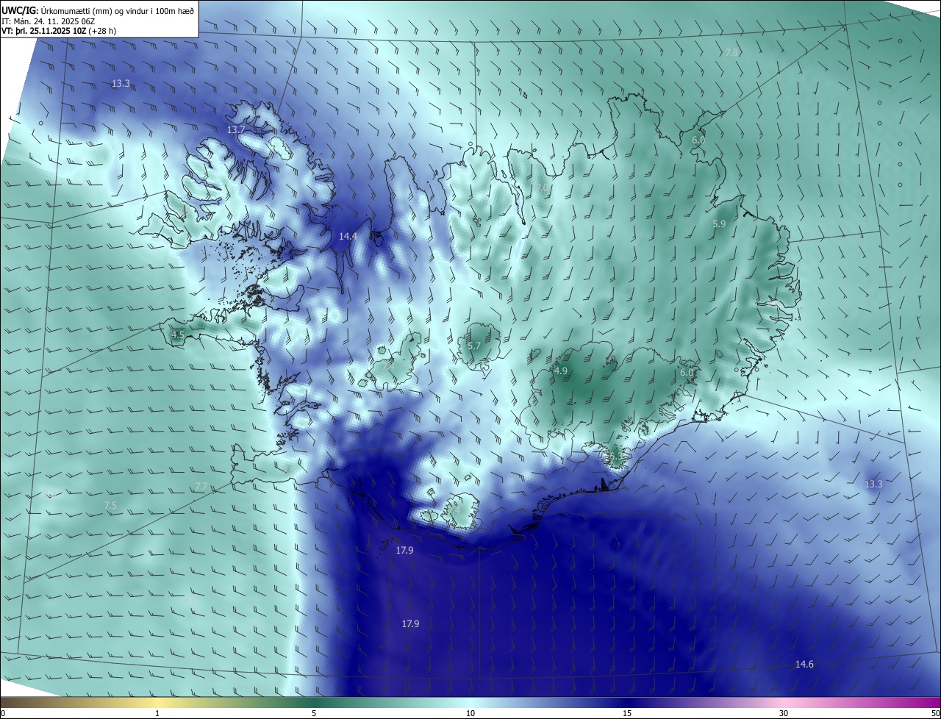Click the 14.6 value near the bottom right

pyautogui.click(x=804, y=665)
